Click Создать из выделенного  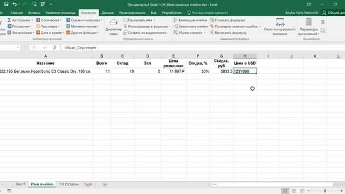tap(145, 32)
